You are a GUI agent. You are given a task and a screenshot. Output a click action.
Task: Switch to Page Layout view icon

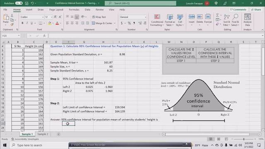point(219,139)
